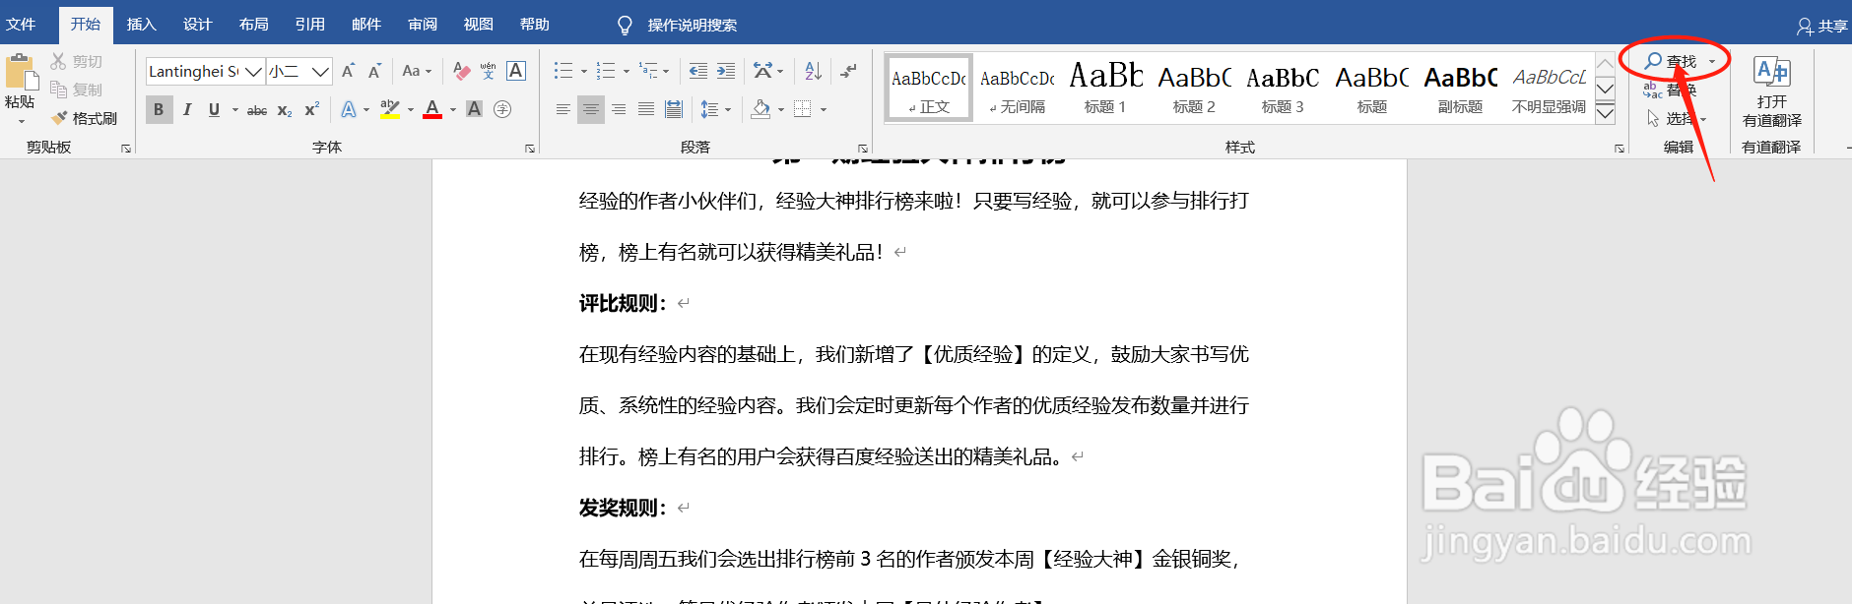Click the red font color button
This screenshot has height=604, width=1852.
432,109
